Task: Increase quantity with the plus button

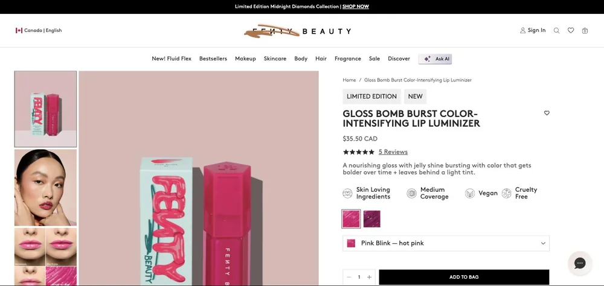Action: (x=369, y=277)
